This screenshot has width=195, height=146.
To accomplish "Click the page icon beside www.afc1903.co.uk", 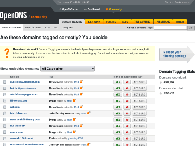I will (x=5, y=138).
